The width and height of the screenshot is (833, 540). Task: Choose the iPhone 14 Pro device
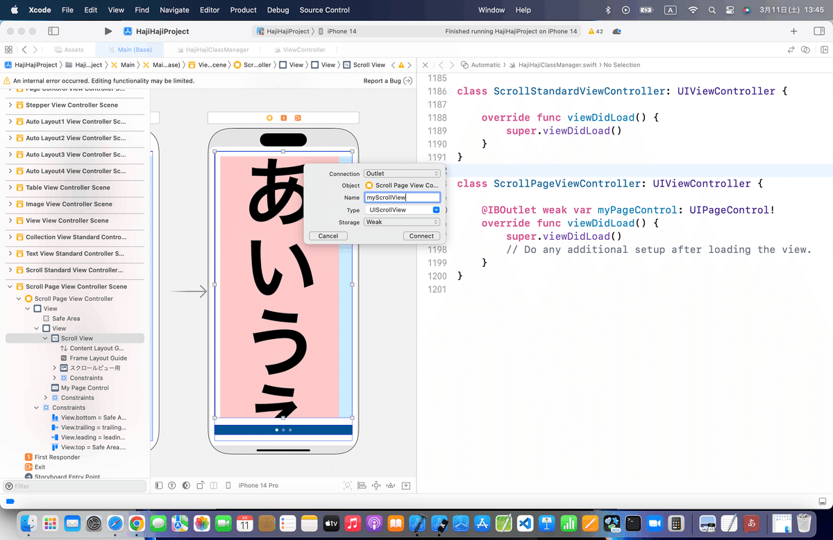coord(258,485)
